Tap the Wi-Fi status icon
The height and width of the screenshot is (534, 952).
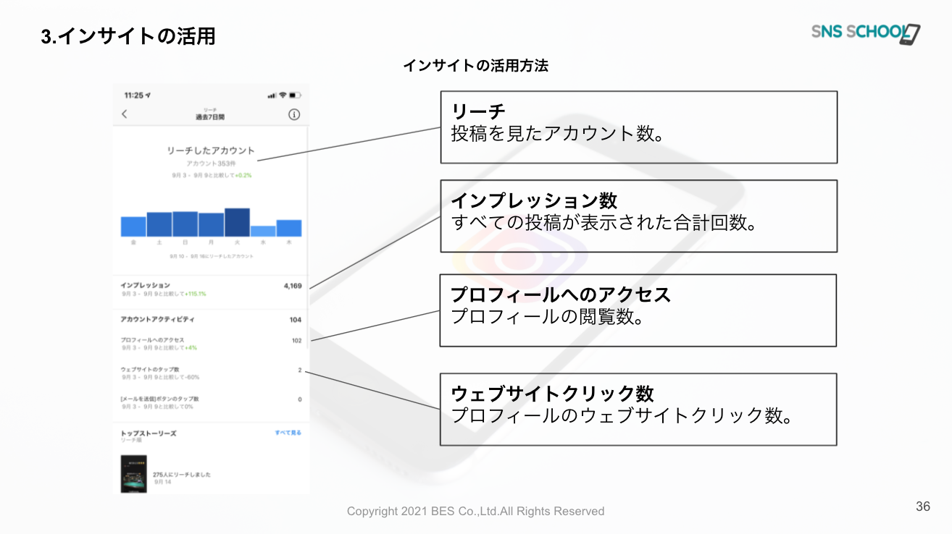pos(283,96)
